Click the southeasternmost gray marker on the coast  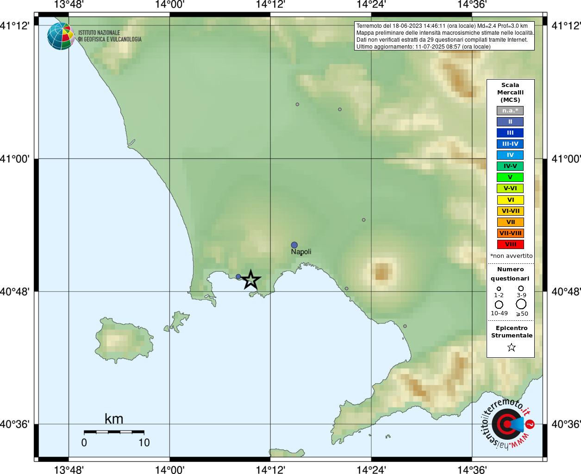(405, 326)
